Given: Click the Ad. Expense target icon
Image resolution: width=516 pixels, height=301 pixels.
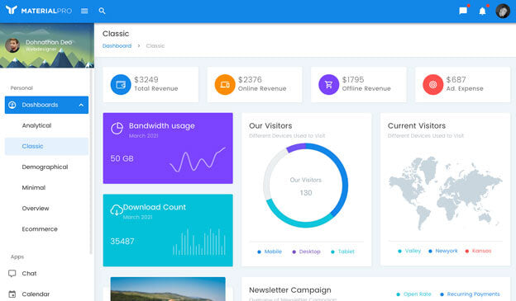Looking at the screenshot, I should pyautogui.click(x=432, y=85).
